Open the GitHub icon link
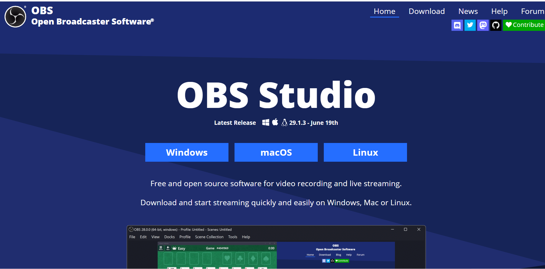545x269 pixels. point(496,25)
